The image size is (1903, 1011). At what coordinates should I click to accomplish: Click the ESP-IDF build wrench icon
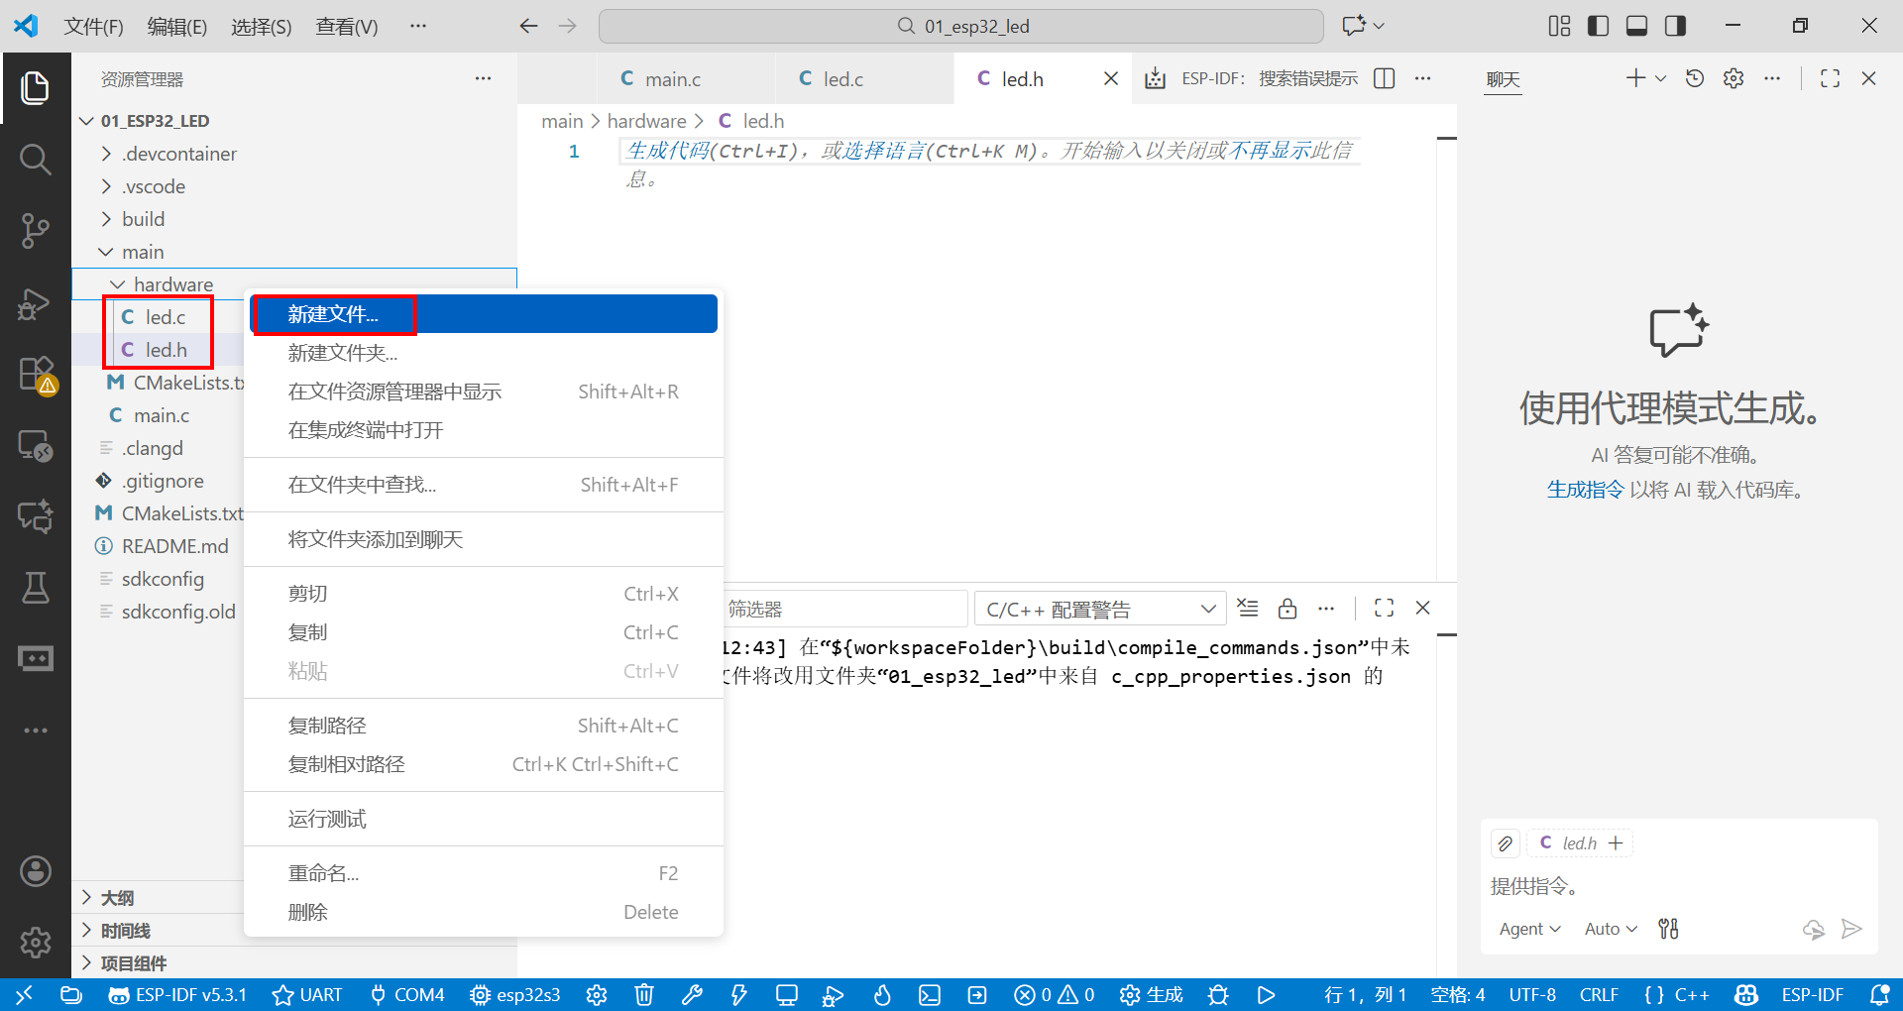[692, 995]
